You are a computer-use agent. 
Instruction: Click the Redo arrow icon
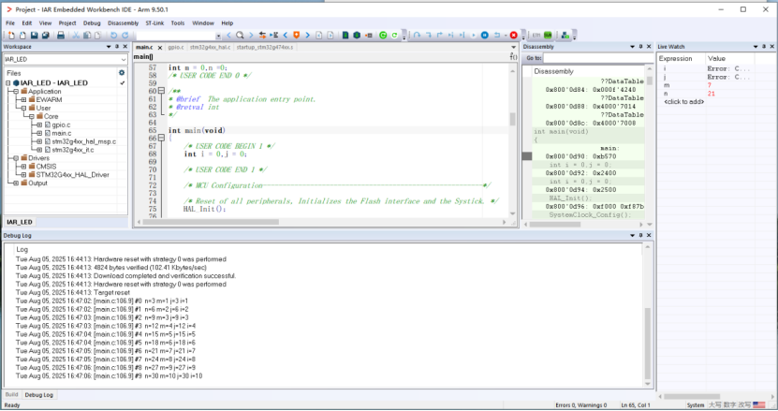pyautogui.click(x=125, y=36)
